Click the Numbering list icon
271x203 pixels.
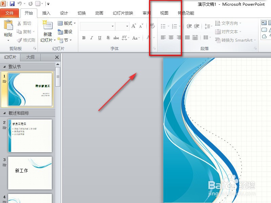pyautogui.click(x=174, y=26)
